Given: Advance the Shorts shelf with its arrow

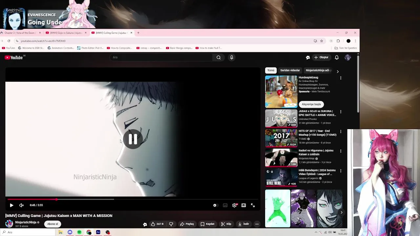Looking at the screenshot, I should [x=341, y=212].
